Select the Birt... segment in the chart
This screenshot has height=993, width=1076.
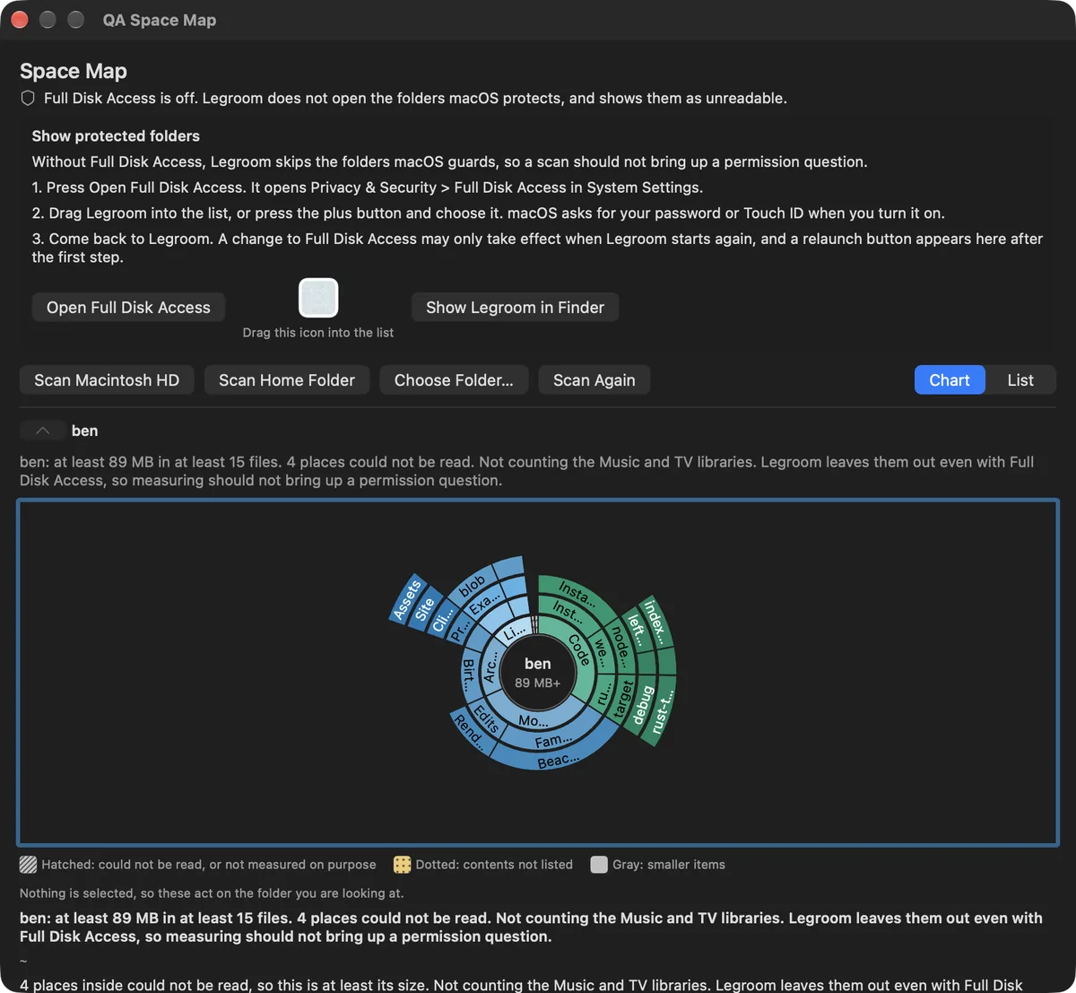(469, 675)
